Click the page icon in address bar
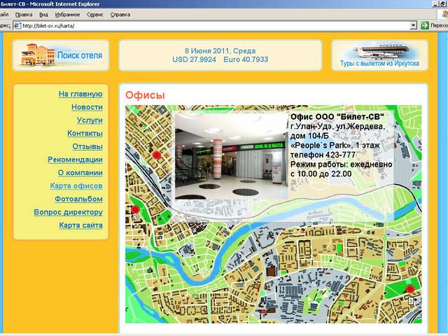Image resolution: width=448 pixels, height=336 pixels. tap(17, 26)
